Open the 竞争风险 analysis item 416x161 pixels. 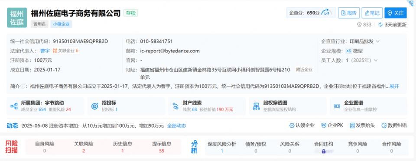[357, 147]
